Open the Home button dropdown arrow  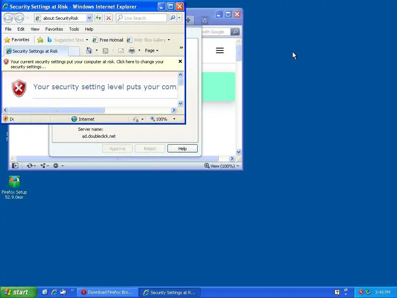[x=97, y=50]
